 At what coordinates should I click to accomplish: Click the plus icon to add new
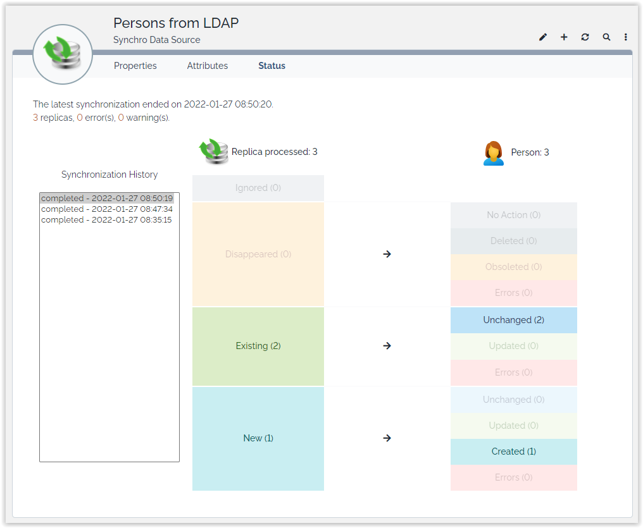point(564,37)
